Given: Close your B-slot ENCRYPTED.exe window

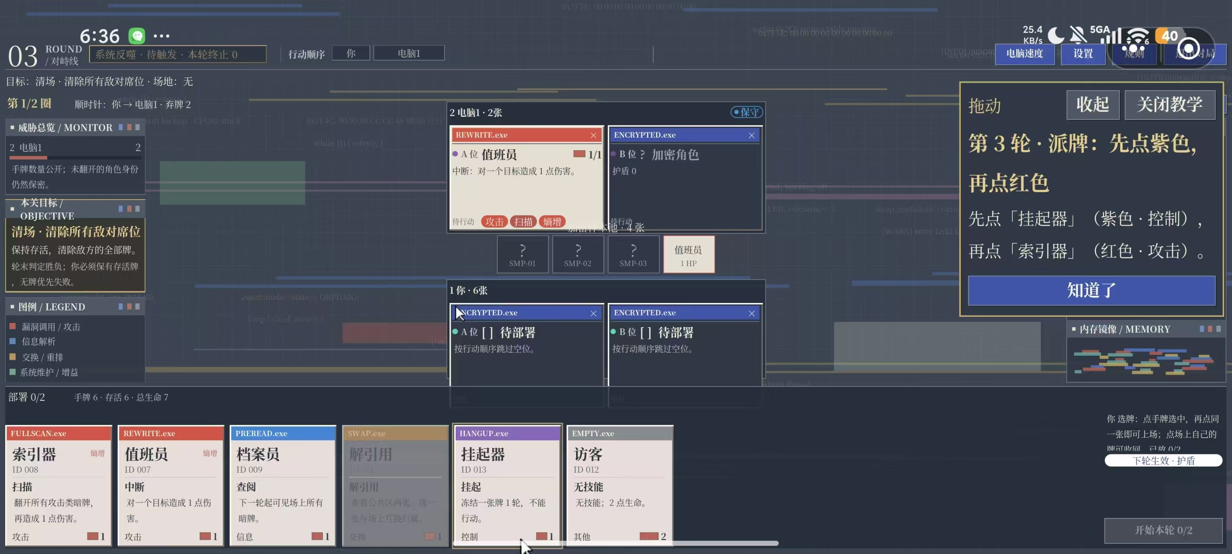Looking at the screenshot, I should pyautogui.click(x=751, y=313).
